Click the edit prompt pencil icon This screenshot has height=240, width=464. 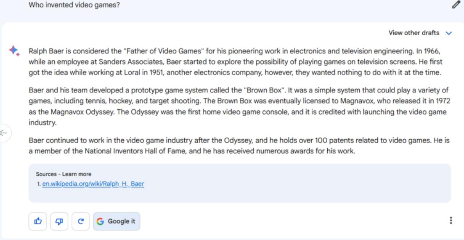[456, 5]
